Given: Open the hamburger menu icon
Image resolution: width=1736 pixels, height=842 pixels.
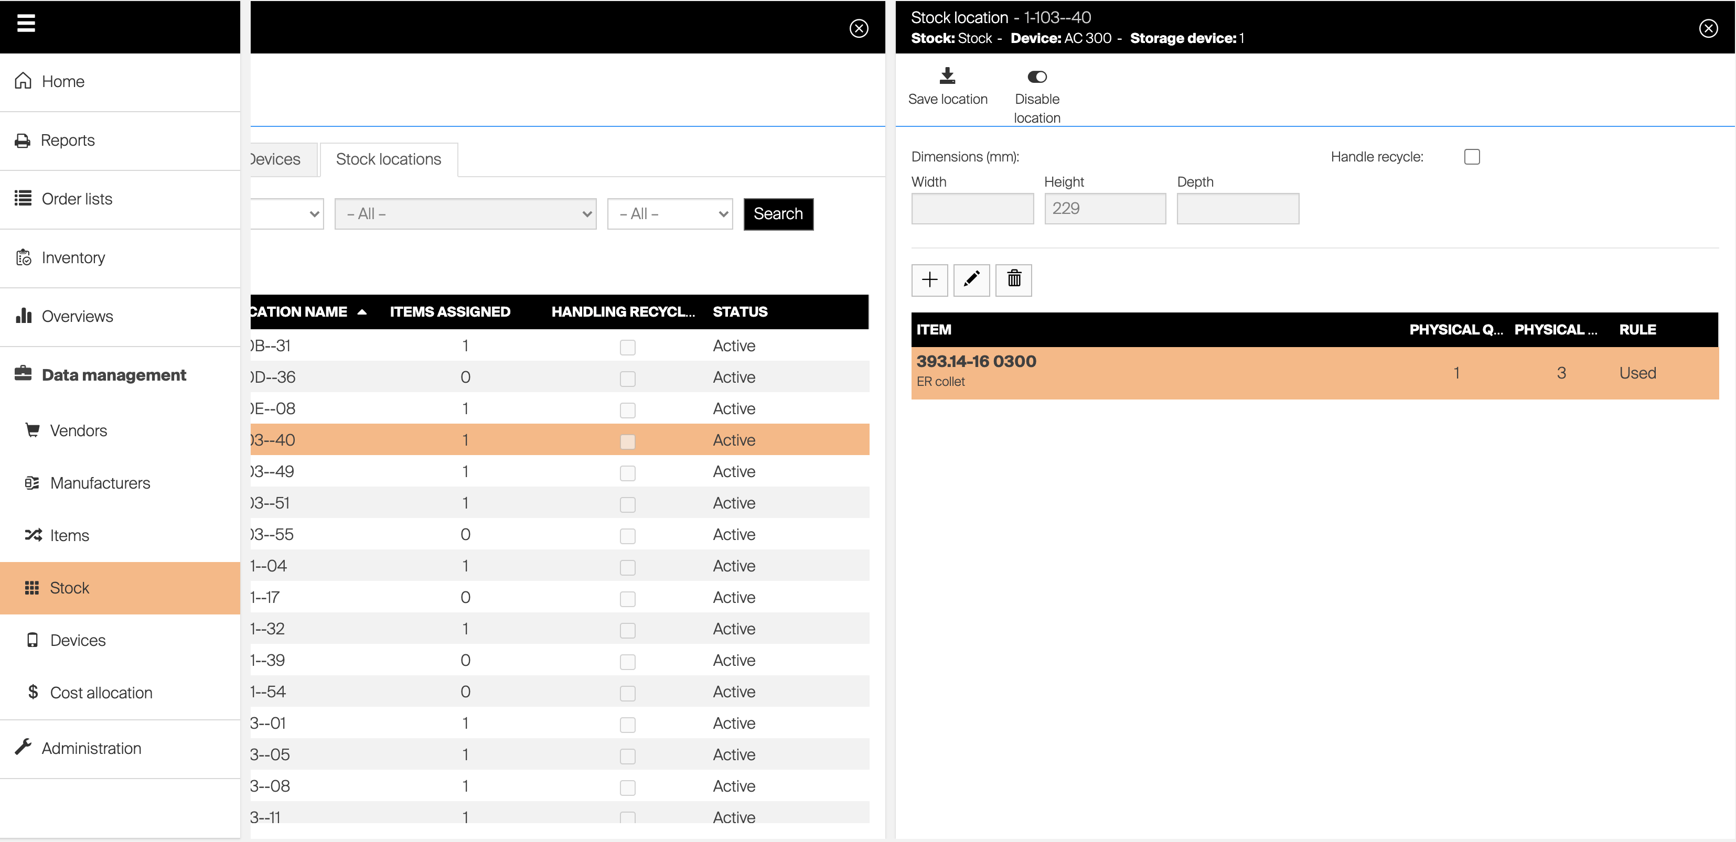Looking at the screenshot, I should click(x=26, y=24).
